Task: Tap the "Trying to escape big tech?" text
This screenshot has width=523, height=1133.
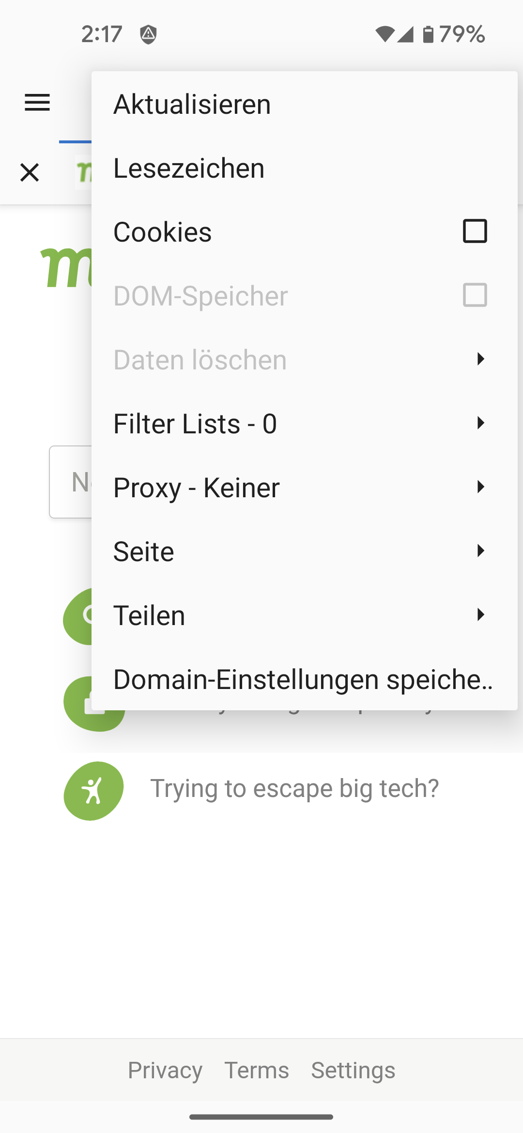Action: 294,788
